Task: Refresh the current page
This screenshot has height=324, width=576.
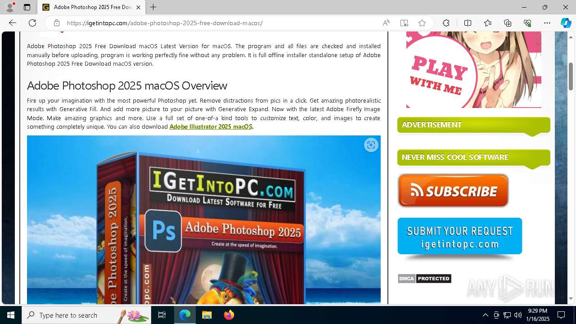Action: click(32, 23)
